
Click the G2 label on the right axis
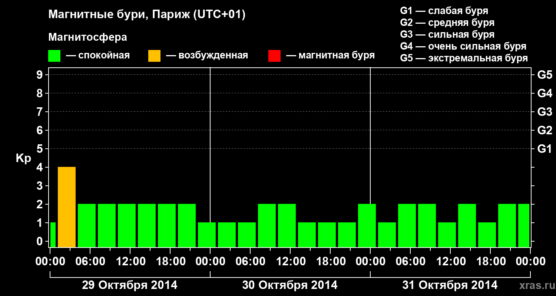pyautogui.click(x=545, y=130)
